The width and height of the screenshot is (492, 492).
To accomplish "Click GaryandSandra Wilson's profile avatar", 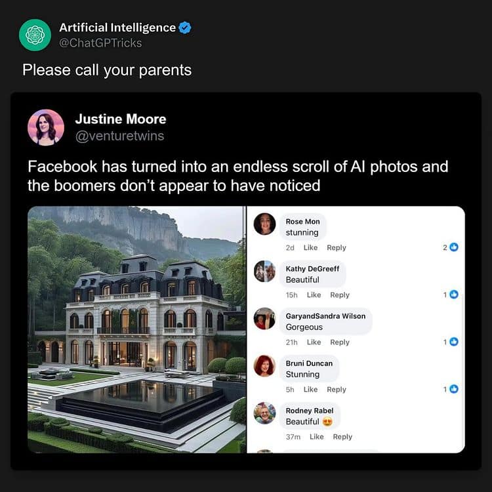I will coord(264,318).
